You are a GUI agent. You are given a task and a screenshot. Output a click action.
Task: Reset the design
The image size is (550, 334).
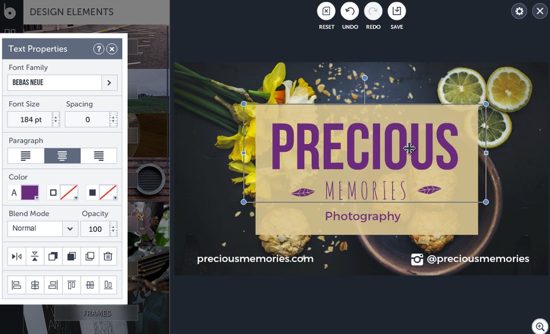coord(326,11)
